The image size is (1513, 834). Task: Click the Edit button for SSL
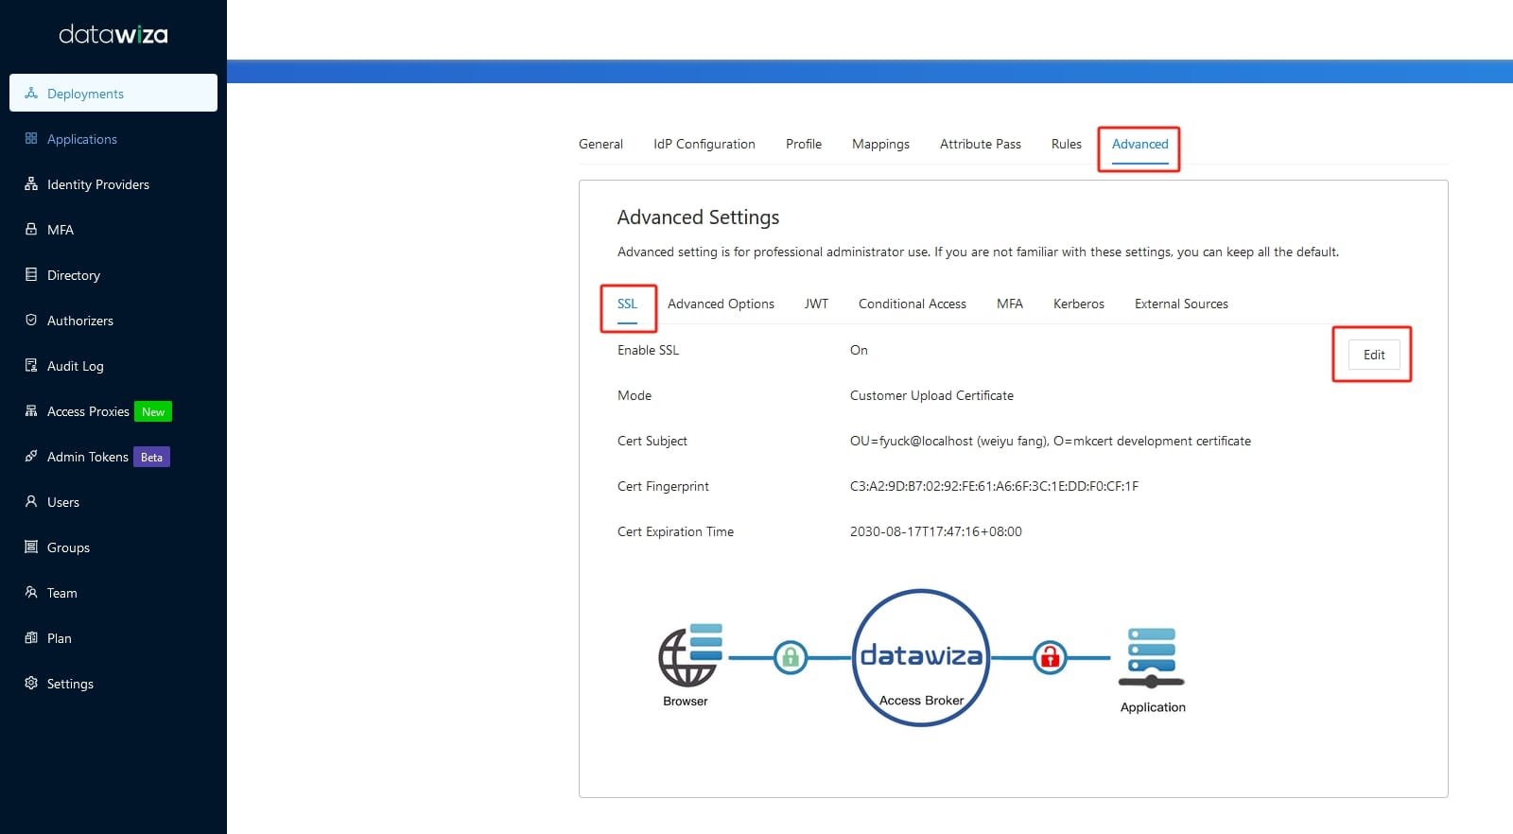tap(1374, 355)
